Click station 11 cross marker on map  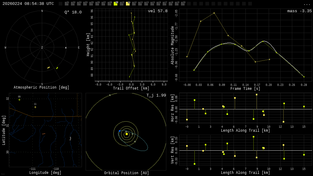pyautogui.click(x=35, y=107)
